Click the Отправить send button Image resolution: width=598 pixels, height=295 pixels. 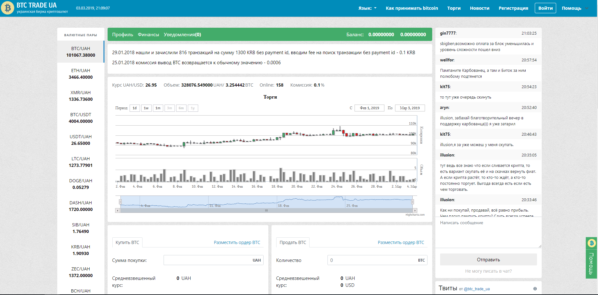488,260
